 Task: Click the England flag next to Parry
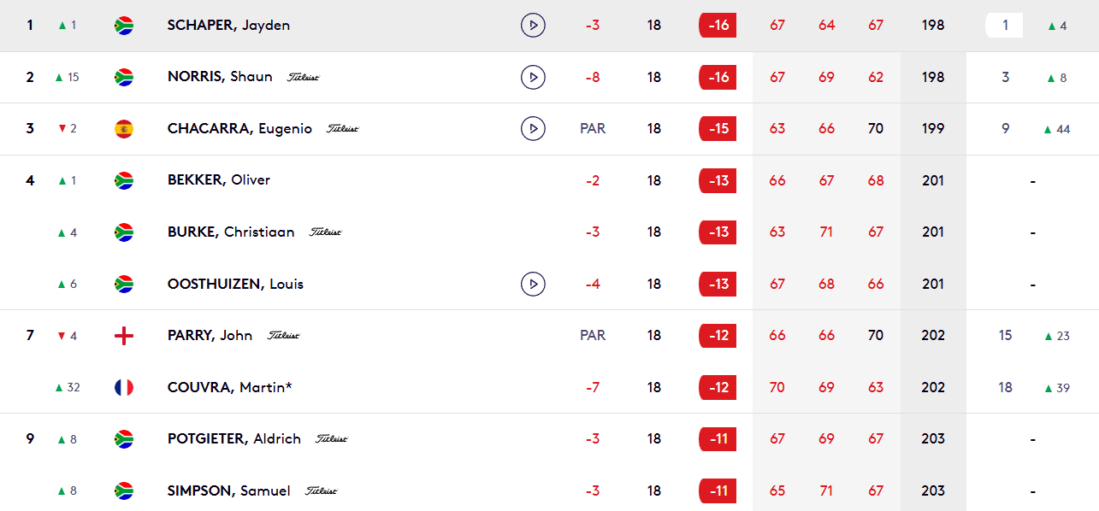click(124, 336)
